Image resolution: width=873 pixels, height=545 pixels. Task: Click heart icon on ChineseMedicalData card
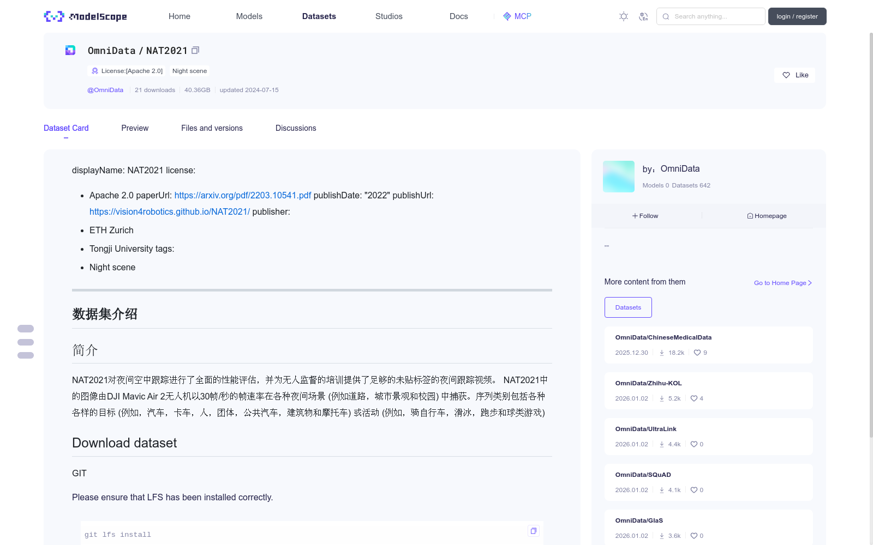(x=697, y=353)
